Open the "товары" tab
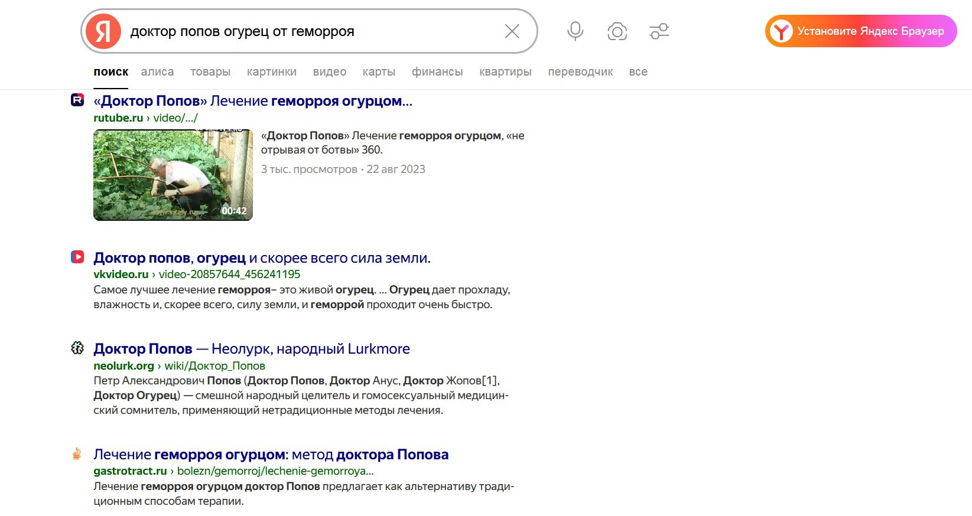This screenshot has width=972, height=516. (210, 72)
